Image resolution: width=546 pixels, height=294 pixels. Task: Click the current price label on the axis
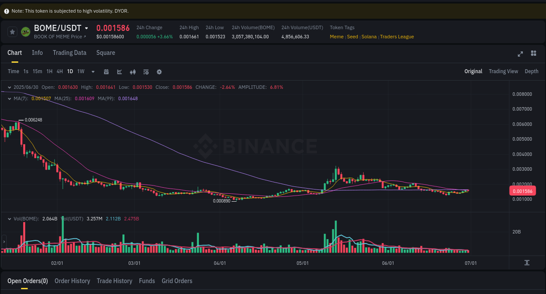coord(522,191)
